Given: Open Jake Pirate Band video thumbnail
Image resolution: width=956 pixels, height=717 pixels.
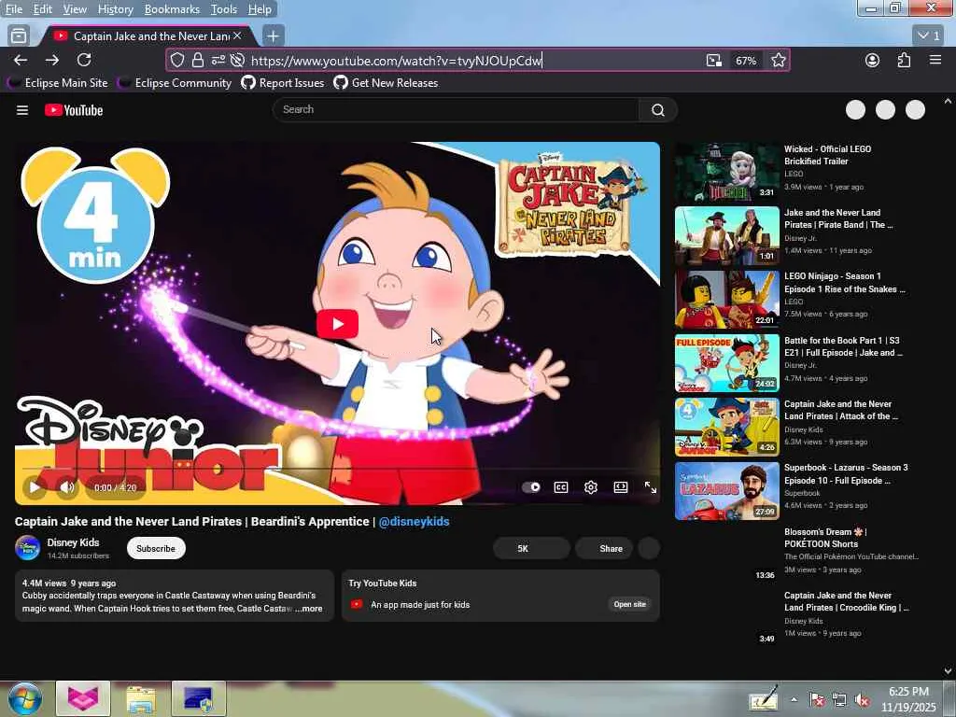Looking at the screenshot, I should tap(726, 236).
